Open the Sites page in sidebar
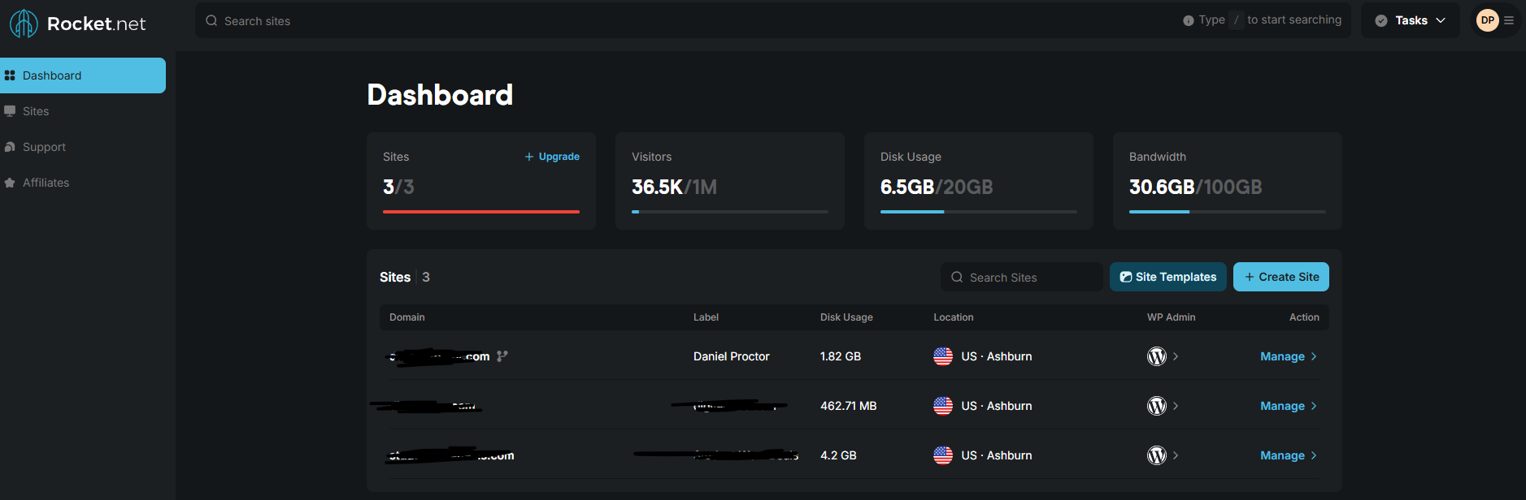This screenshot has width=1526, height=500. pyautogui.click(x=36, y=111)
